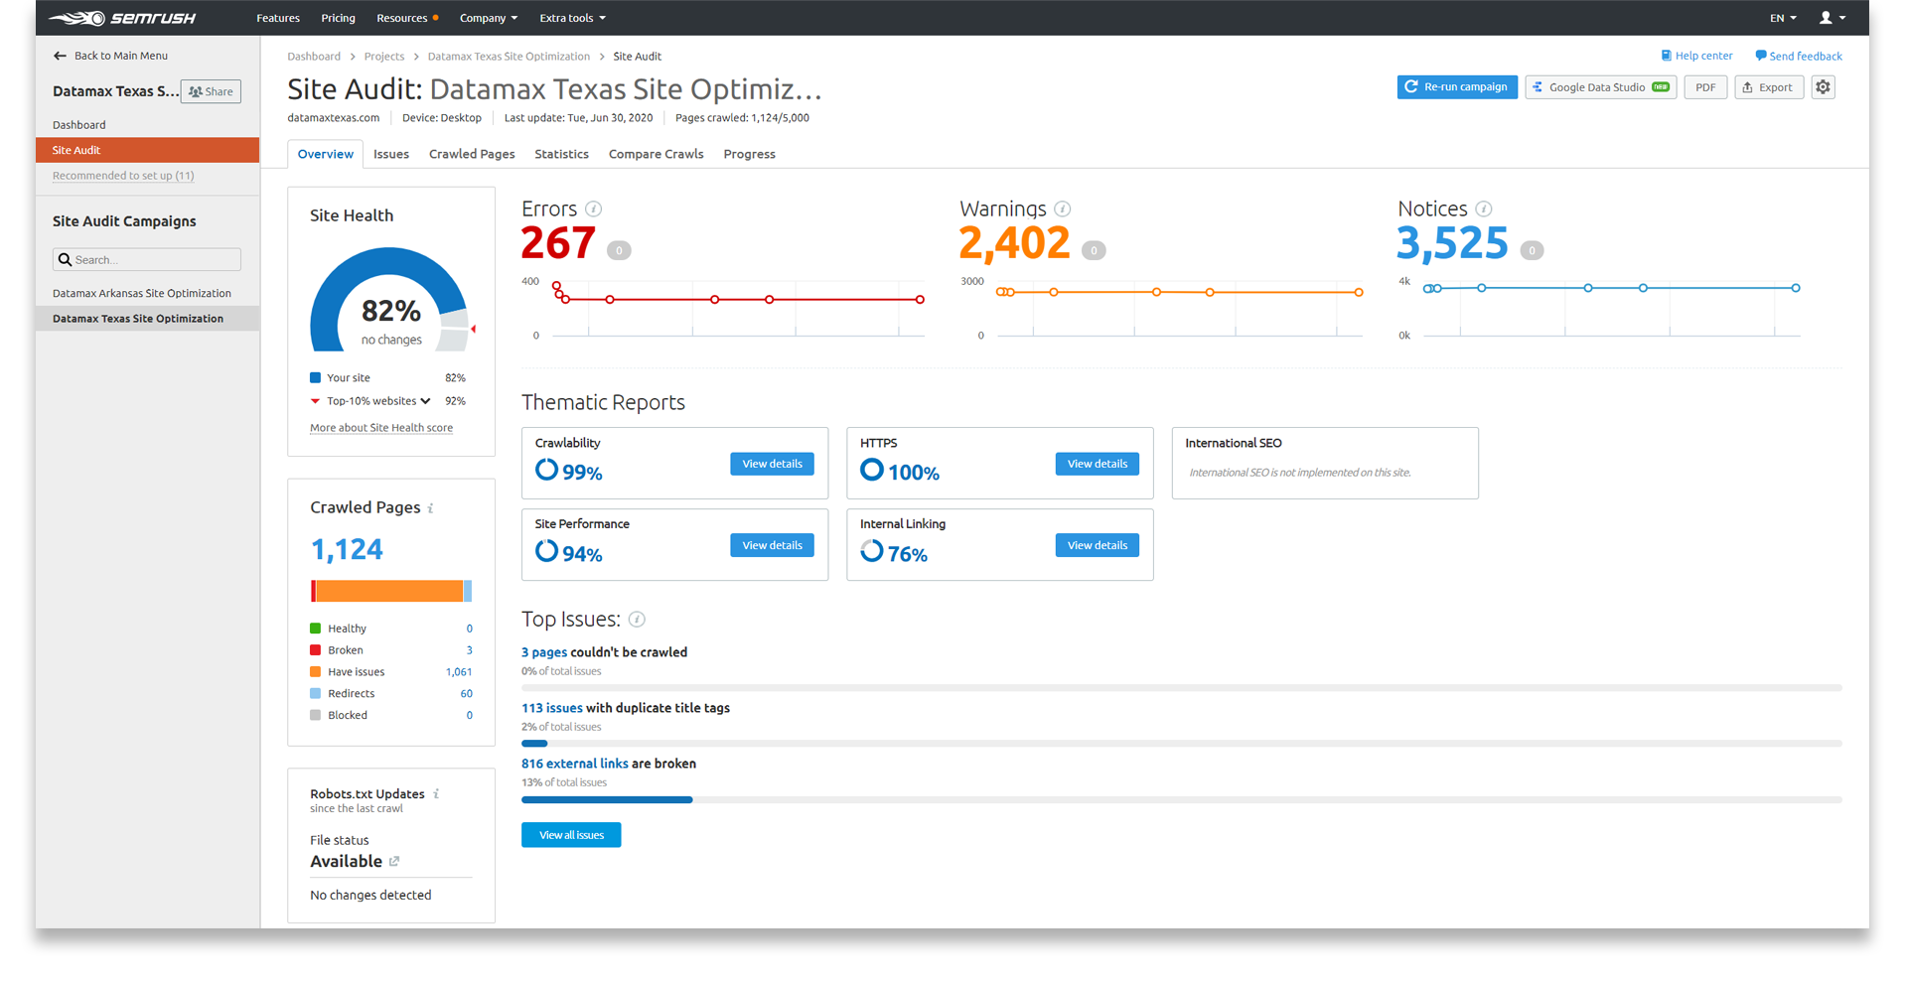This screenshot has width=1906, height=984.
Task: Click Dashboard breadcrumb link
Action: (x=314, y=57)
